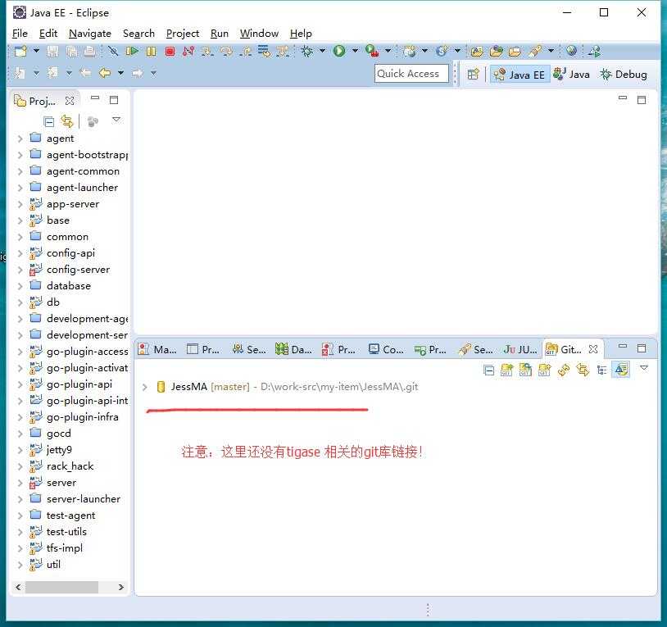Click the Quick Access search field
Viewport: 667px width, 627px height.
pyautogui.click(x=411, y=74)
